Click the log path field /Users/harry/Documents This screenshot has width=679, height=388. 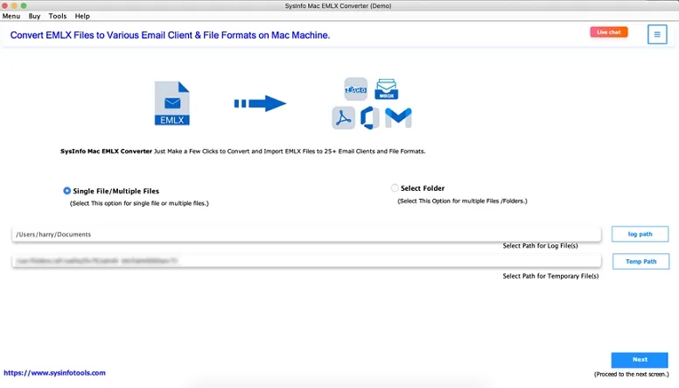tap(306, 234)
